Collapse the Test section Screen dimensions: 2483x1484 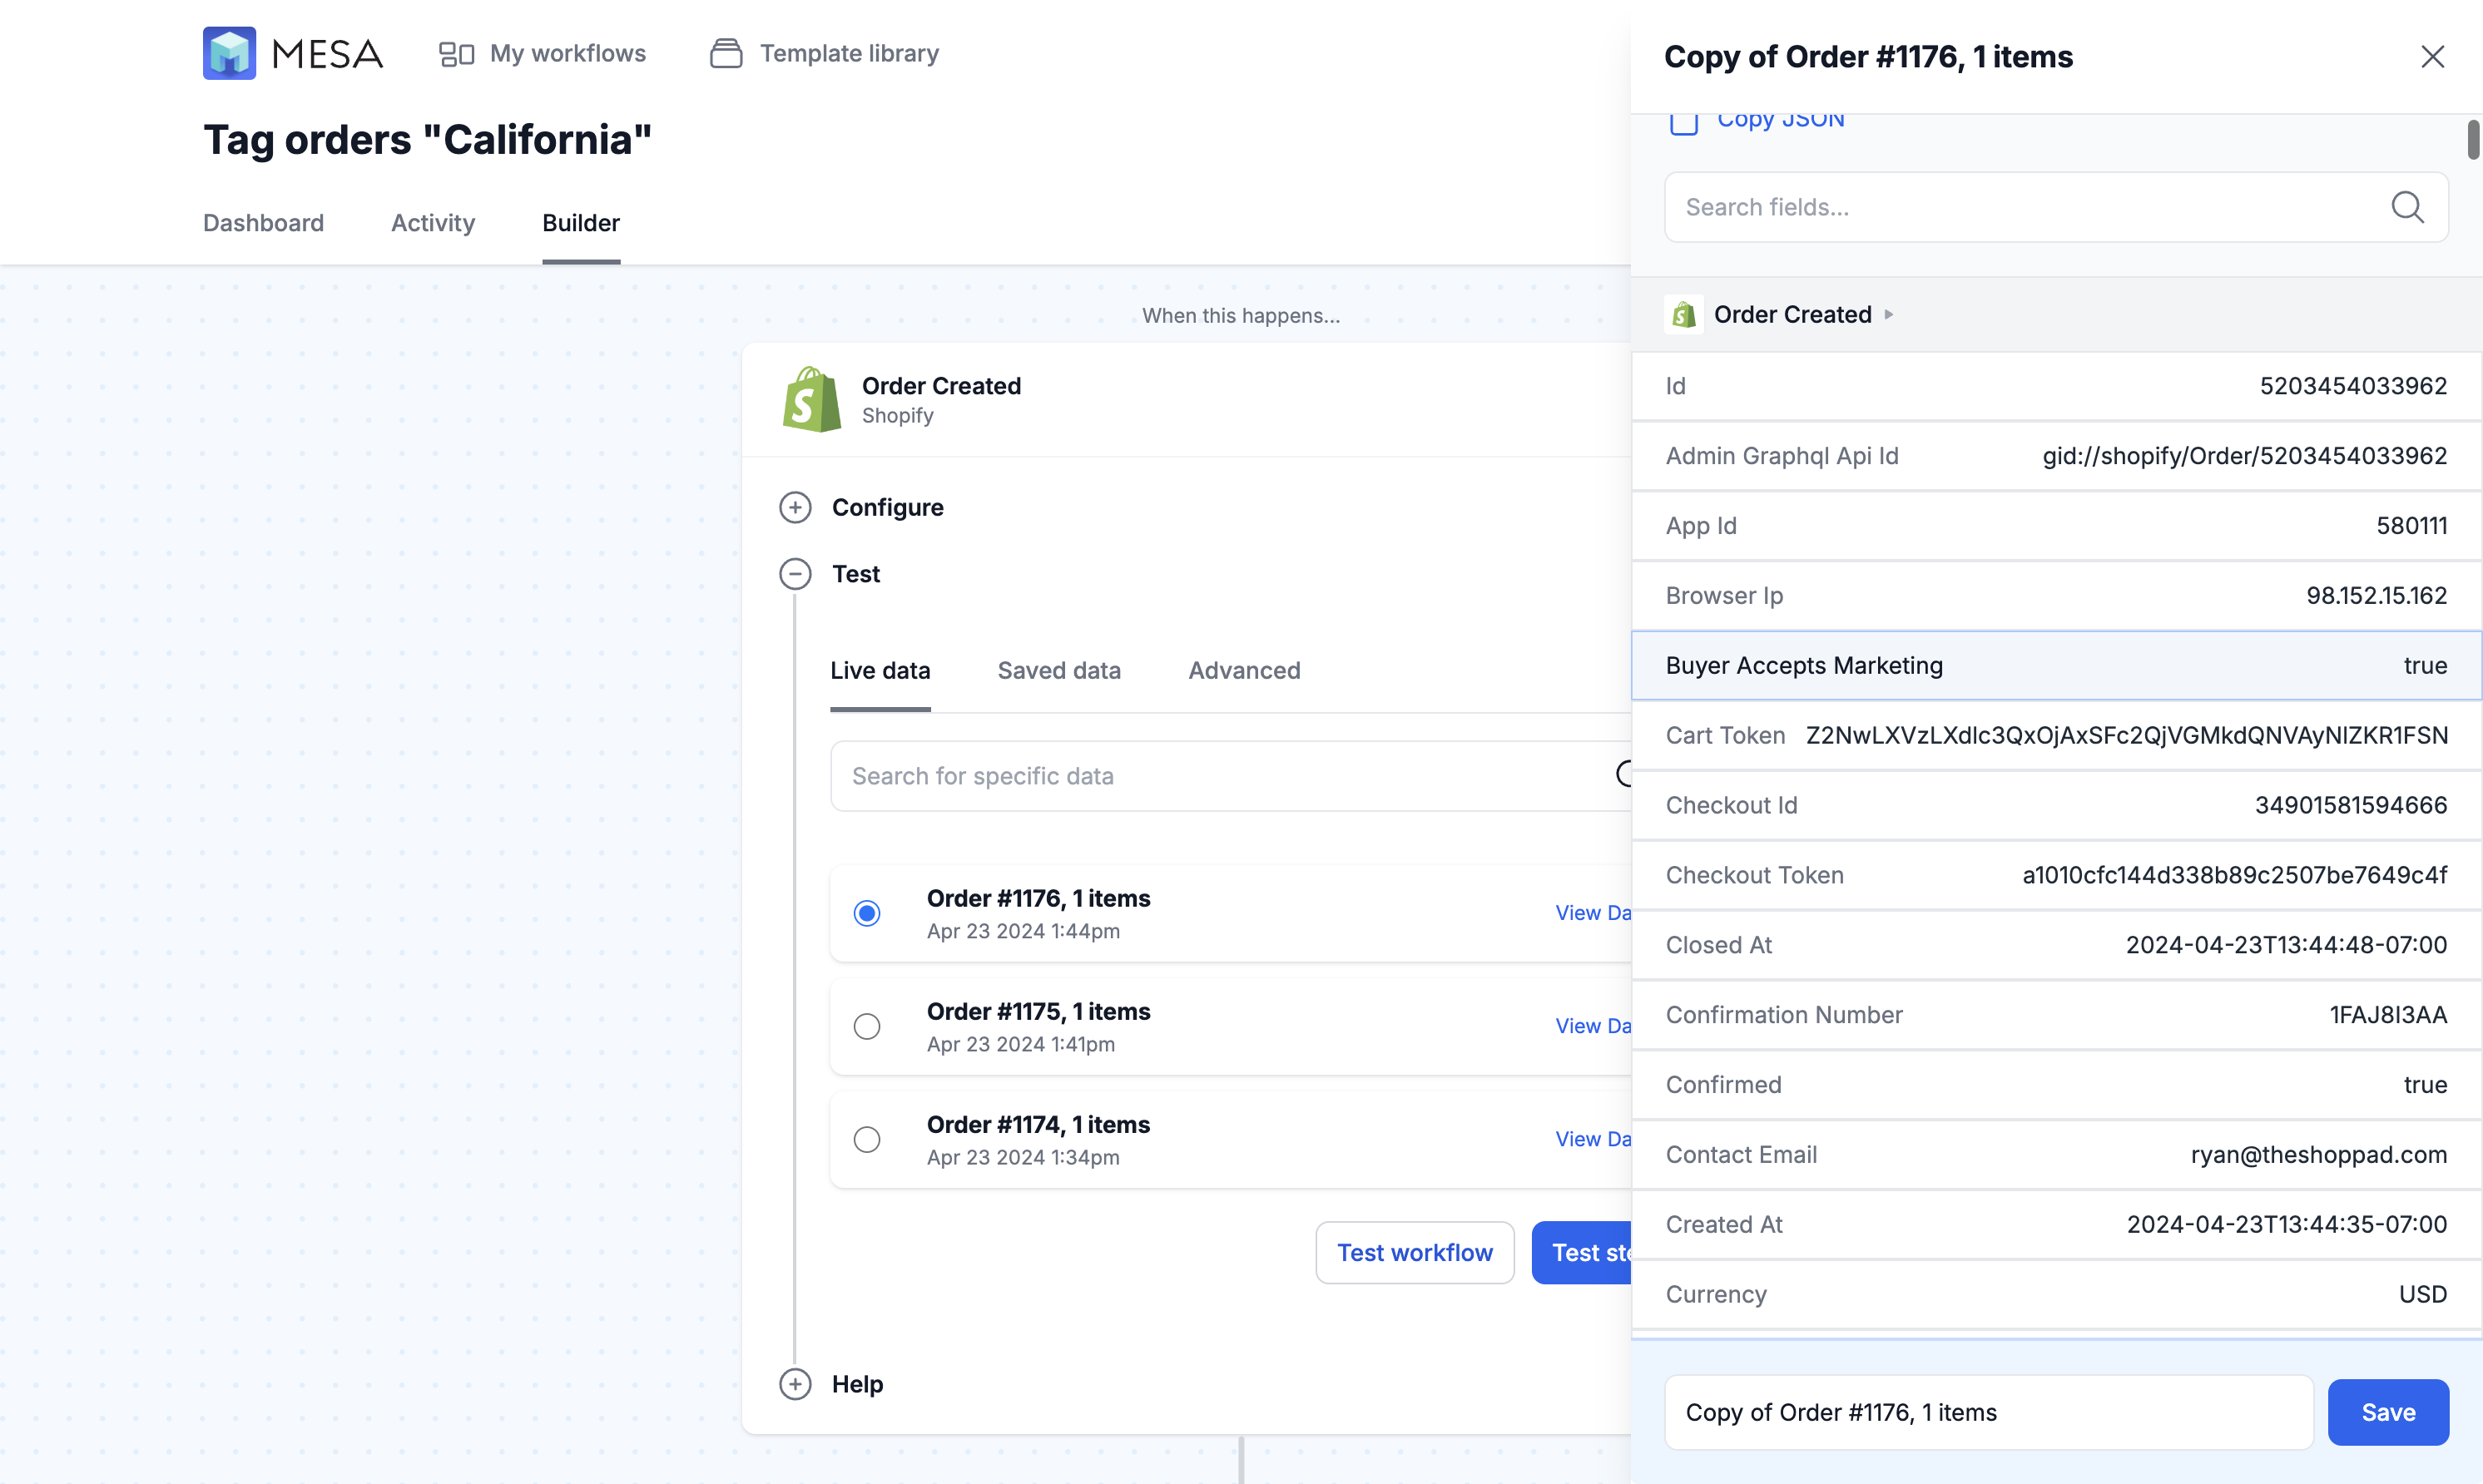[x=795, y=574]
